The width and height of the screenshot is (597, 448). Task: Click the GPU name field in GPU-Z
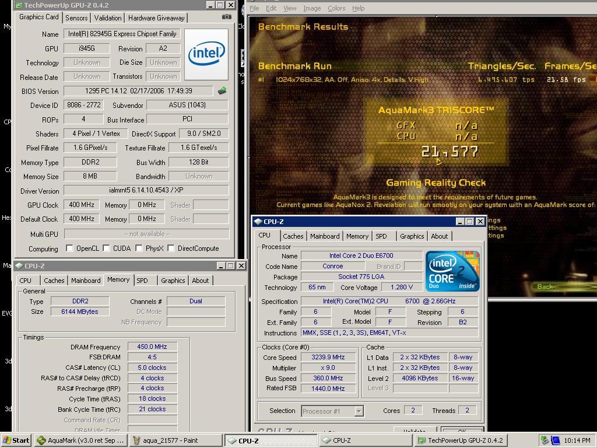click(x=122, y=34)
